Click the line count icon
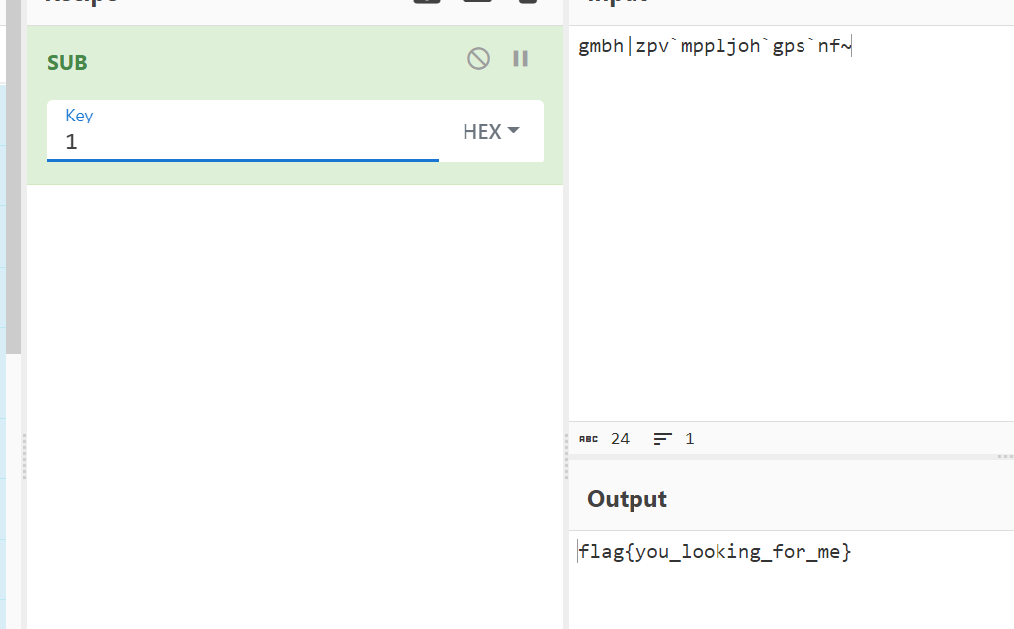This screenshot has width=1014, height=629. pos(663,439)
